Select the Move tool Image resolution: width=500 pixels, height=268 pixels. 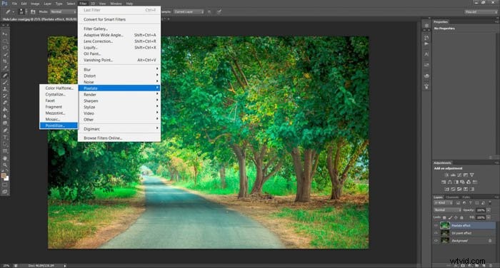pyautogui.click(x=5, y=34)
